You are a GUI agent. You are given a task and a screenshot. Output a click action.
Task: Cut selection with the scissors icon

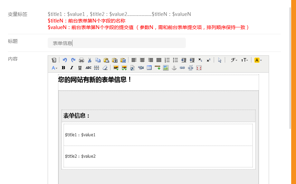coord(89,60)
